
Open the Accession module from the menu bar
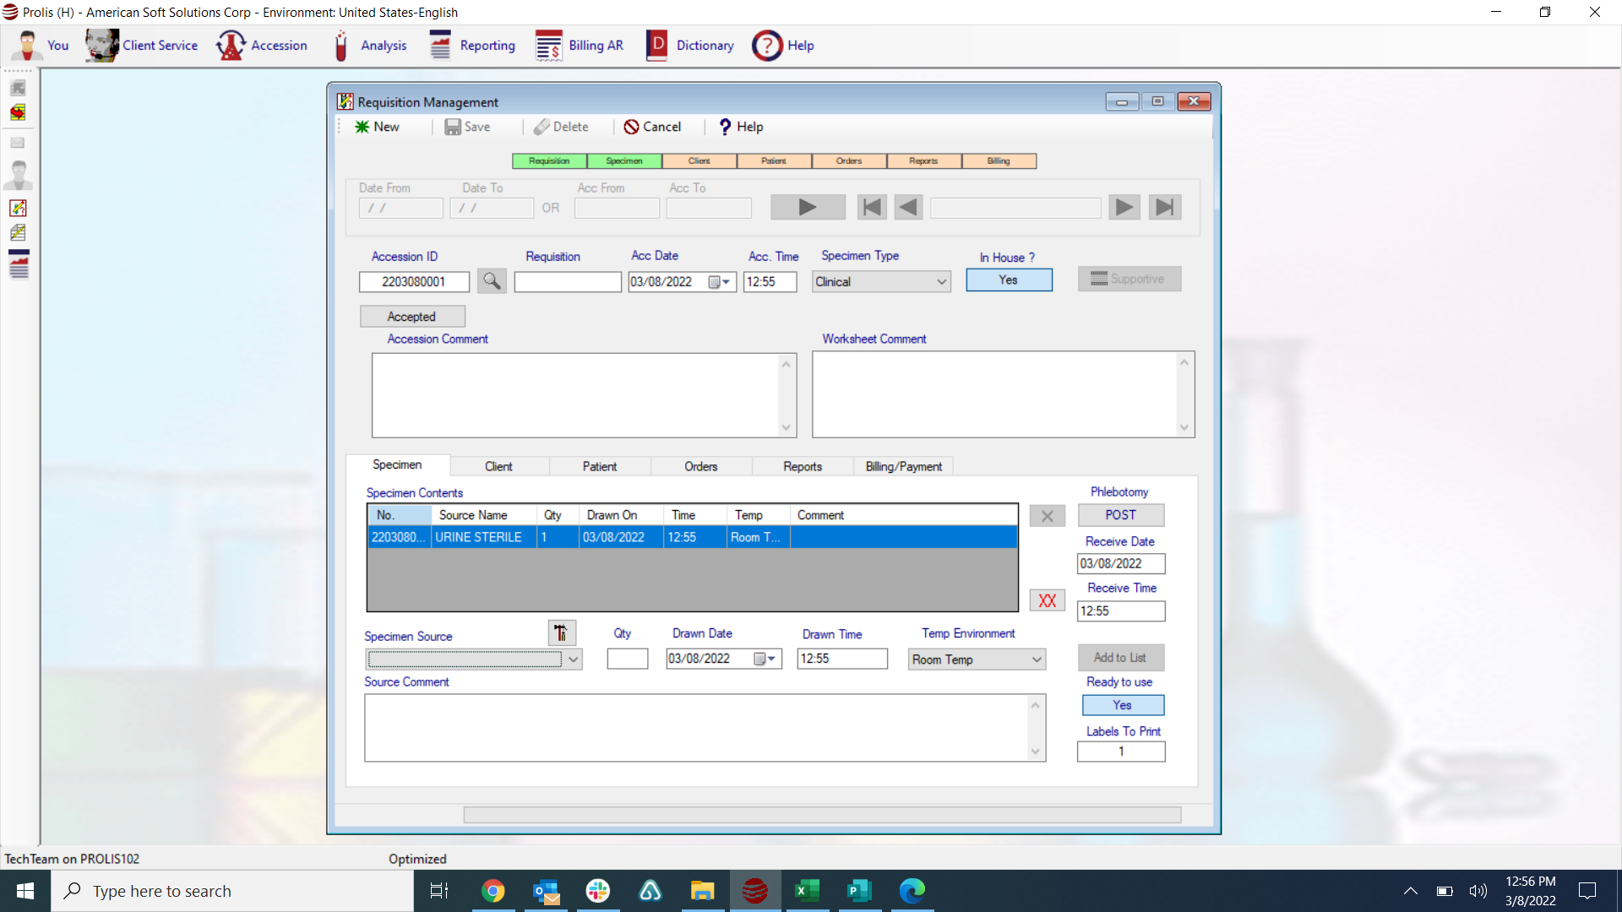(262, 46)
